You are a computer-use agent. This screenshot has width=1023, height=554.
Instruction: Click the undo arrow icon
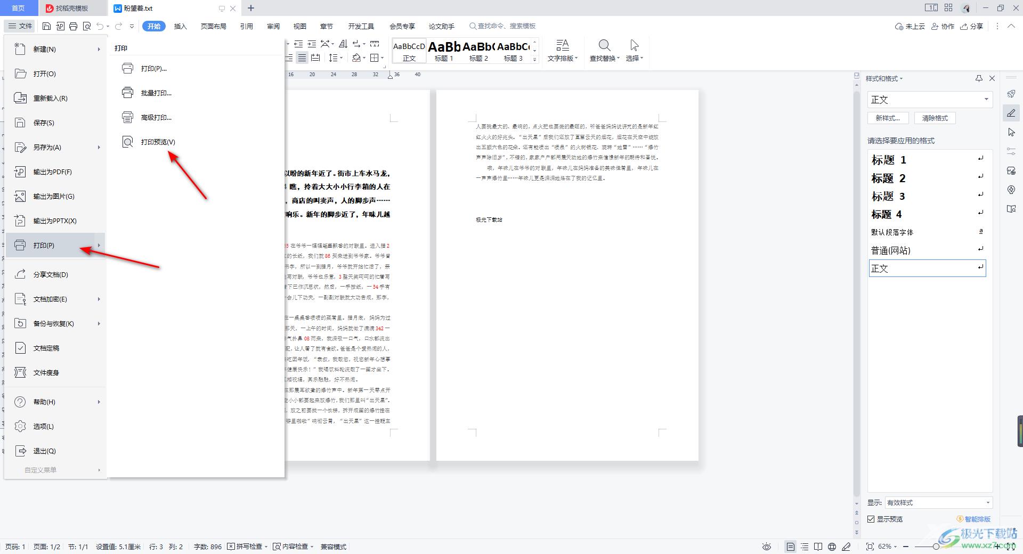[100, 26]
